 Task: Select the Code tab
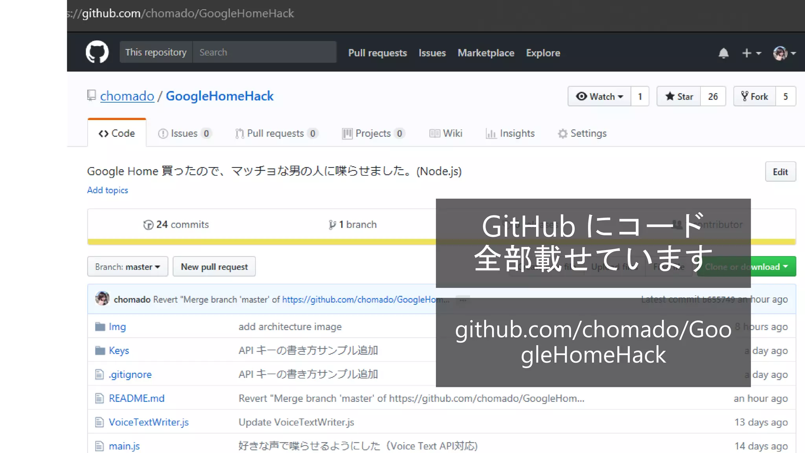[x=117, y=133]
